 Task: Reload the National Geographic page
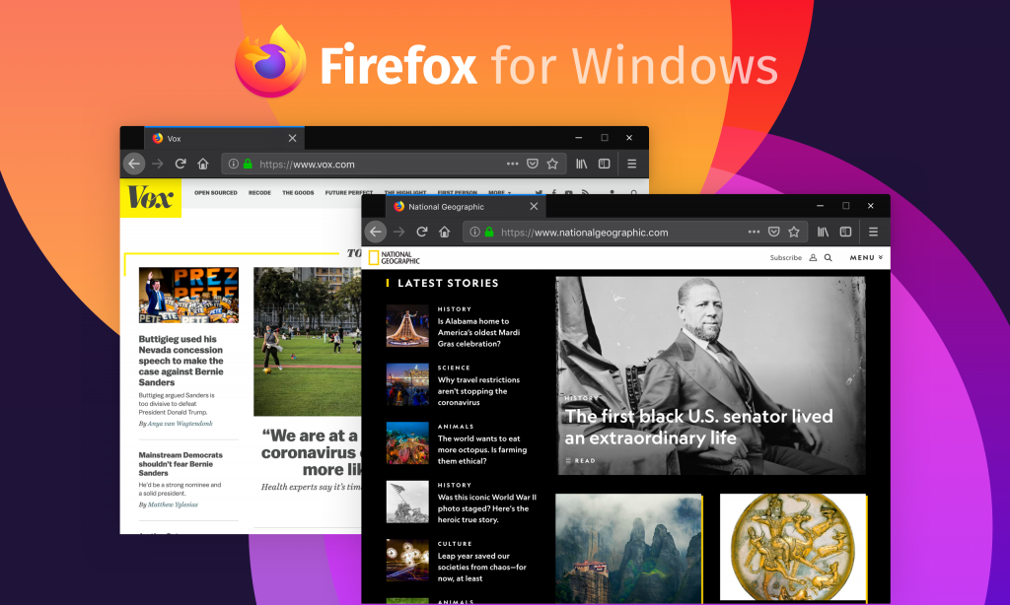[422, 232]
